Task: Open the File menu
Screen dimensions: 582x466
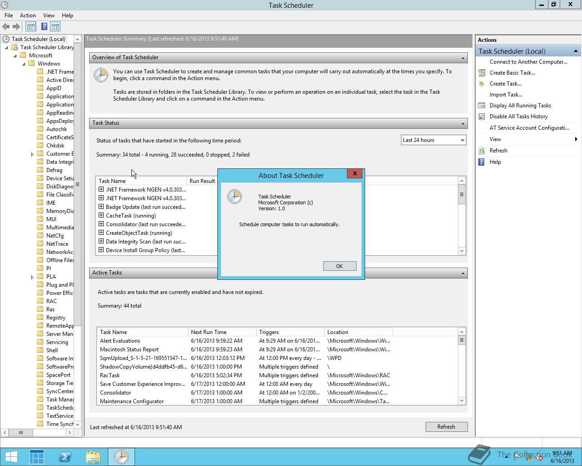Action: (9, 15)
